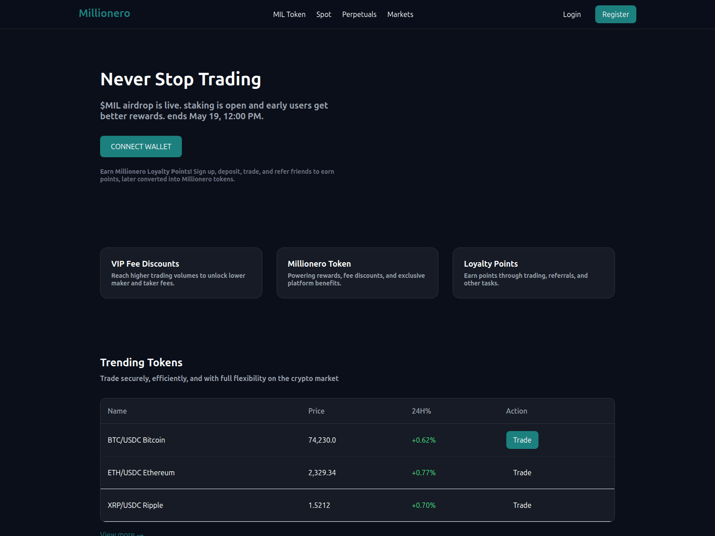Click the Price column header
The height and width of the screenshot is (536, 715).
tap(316, 411)
